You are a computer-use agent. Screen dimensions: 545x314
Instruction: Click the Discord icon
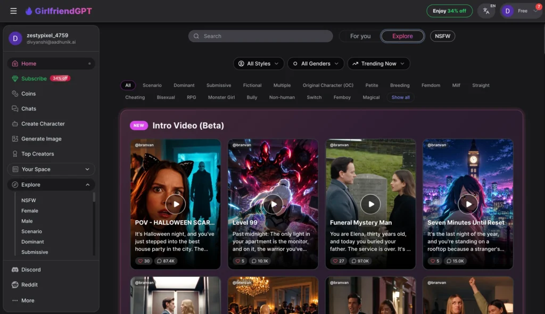15,269
